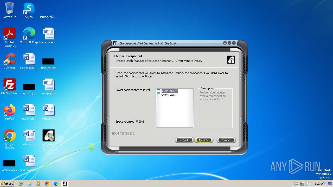Screen dimensions: 333x187
Task: Select reportstone document icon
Action: 29,163
